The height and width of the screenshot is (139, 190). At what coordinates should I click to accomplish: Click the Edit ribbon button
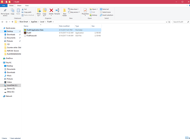tap(92, 12)
